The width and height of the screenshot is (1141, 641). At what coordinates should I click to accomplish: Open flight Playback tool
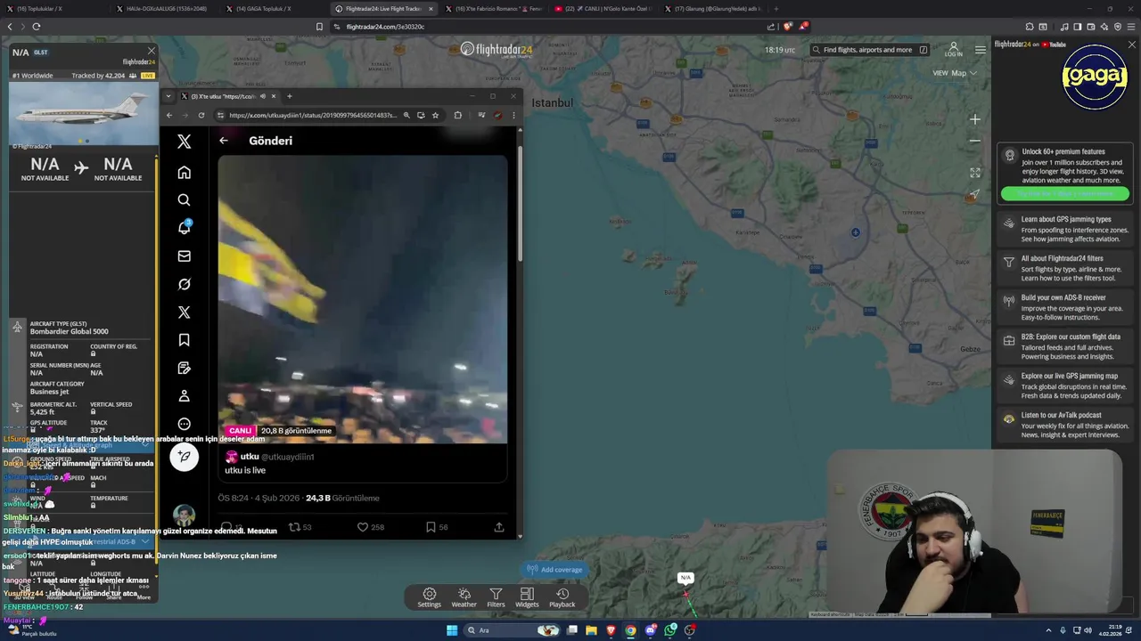point(562,597)
